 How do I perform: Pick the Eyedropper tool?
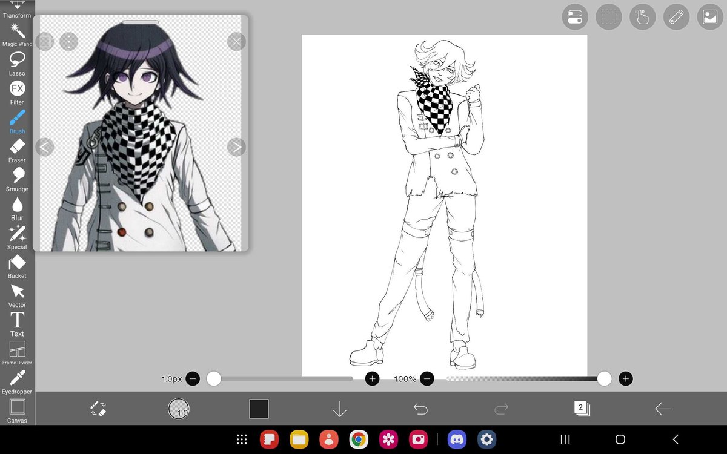coord(17,383)
